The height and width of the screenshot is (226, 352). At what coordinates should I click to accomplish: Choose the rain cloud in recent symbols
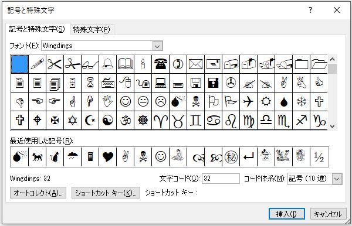click(x=73, y=156)
